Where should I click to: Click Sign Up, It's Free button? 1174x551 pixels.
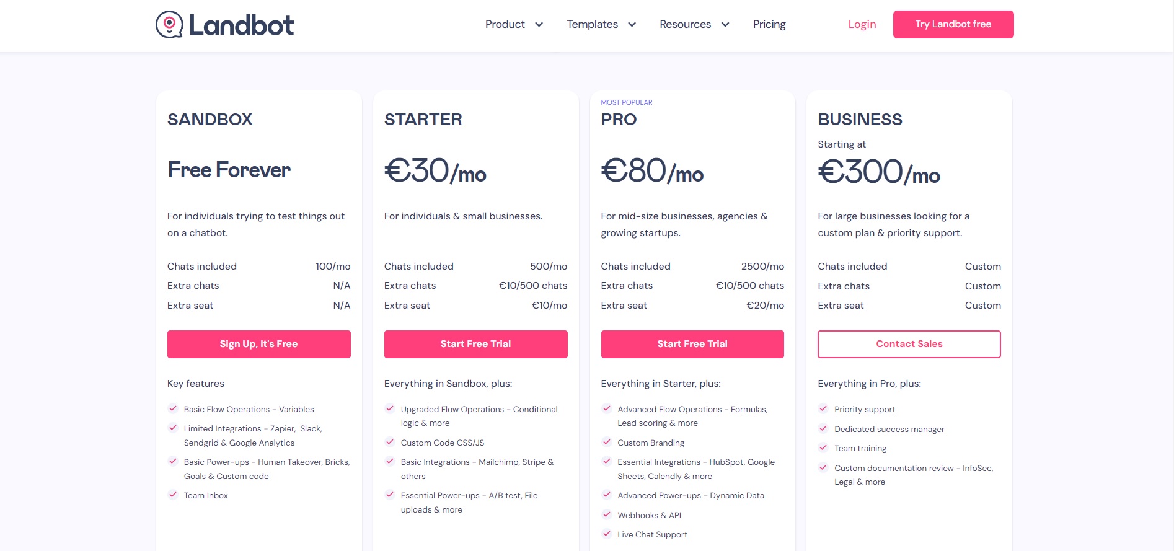(x=259, y=344)
